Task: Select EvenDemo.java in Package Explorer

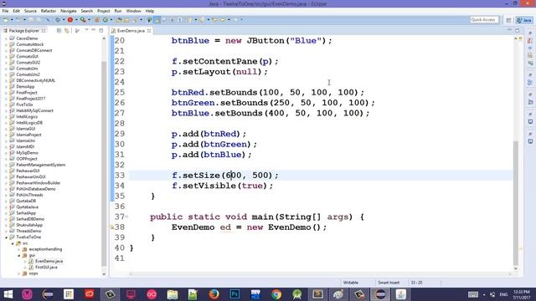Action: point(49,261)
